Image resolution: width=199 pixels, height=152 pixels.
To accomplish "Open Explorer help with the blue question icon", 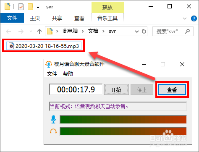I will 194,18.
